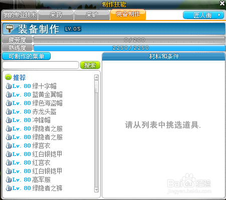Viewport: 226px width, 200px height.
Task: Collapse the 推荐 category with minus icon
Action: [8, 77]
